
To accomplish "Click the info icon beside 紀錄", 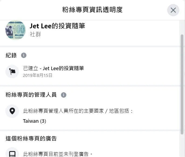I will pos(24,55).
